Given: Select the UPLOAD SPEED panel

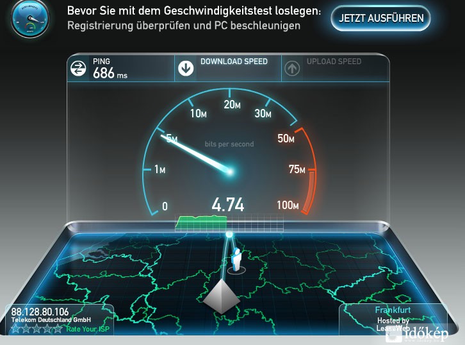Looking at the screenshot, I should (x=336, y=68).
